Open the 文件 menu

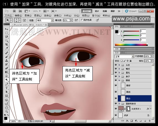(x=9, y=16)
